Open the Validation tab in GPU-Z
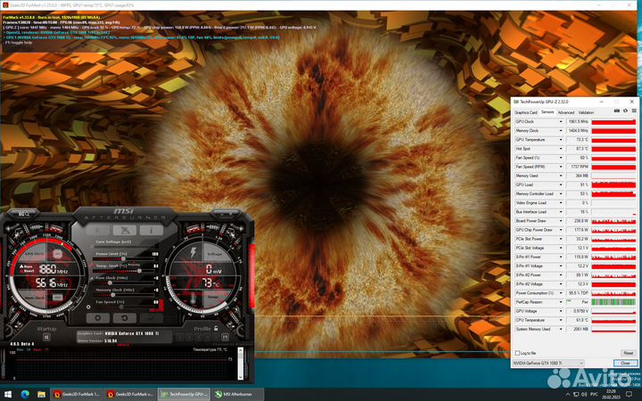The width and height of the screenshot is (642, 401). (x=586, y=112)
